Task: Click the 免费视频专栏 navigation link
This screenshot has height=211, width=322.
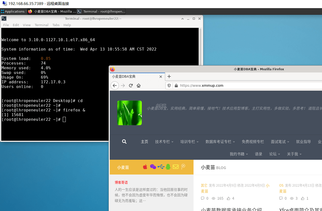Action: [253, 142]
